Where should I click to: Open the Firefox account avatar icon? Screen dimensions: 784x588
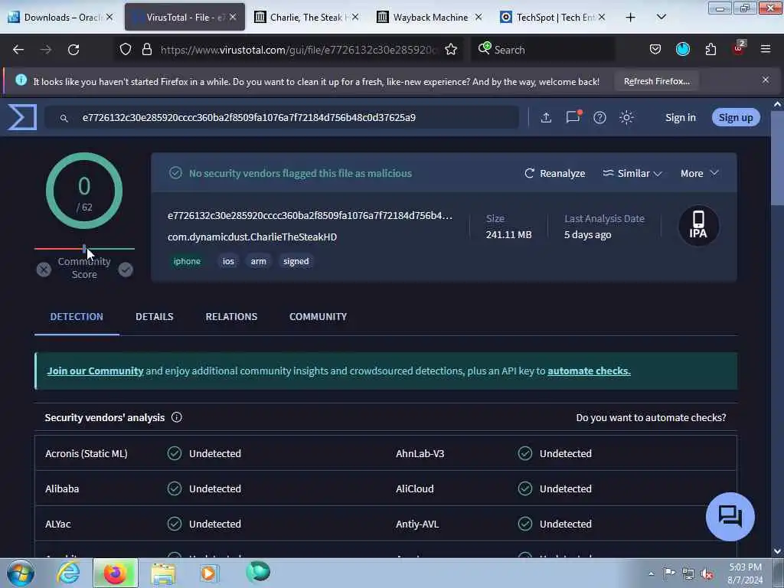pyautogui.click(x=682, y=49)
